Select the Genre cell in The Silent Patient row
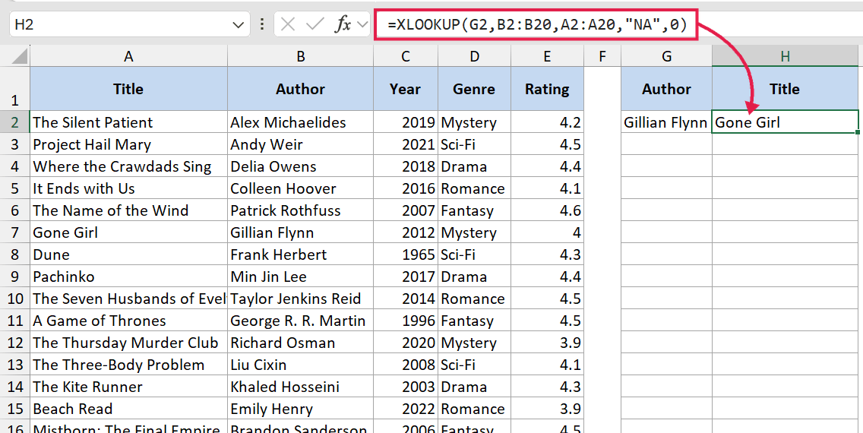Screen dimensions: 863x433 (x=475, y=122)
